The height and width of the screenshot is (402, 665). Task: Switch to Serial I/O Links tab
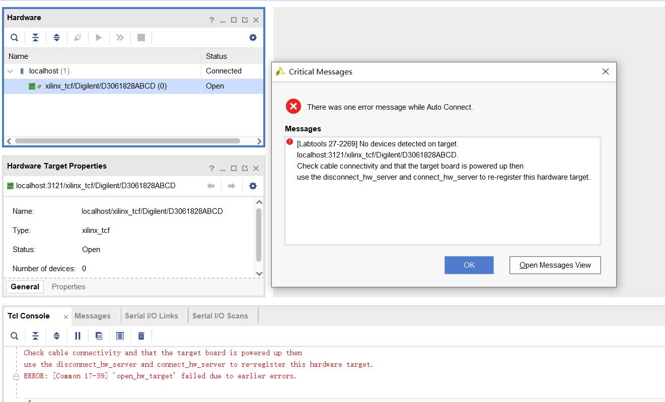point(152,316)
